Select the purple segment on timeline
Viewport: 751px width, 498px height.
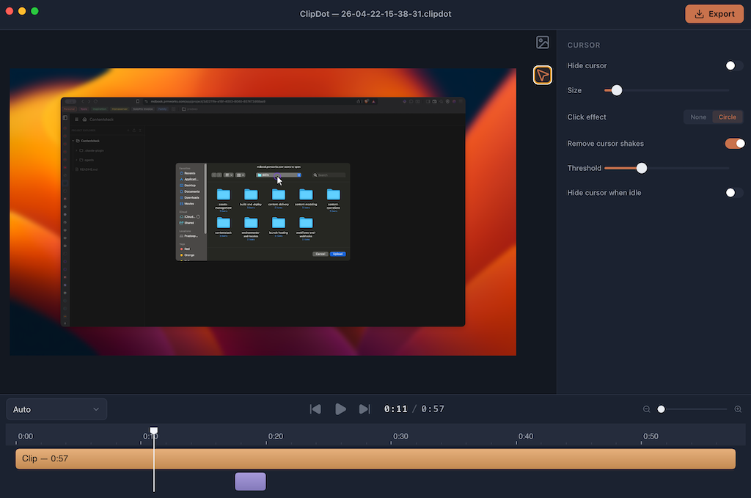pyautogui.click(x=250, y=482)
